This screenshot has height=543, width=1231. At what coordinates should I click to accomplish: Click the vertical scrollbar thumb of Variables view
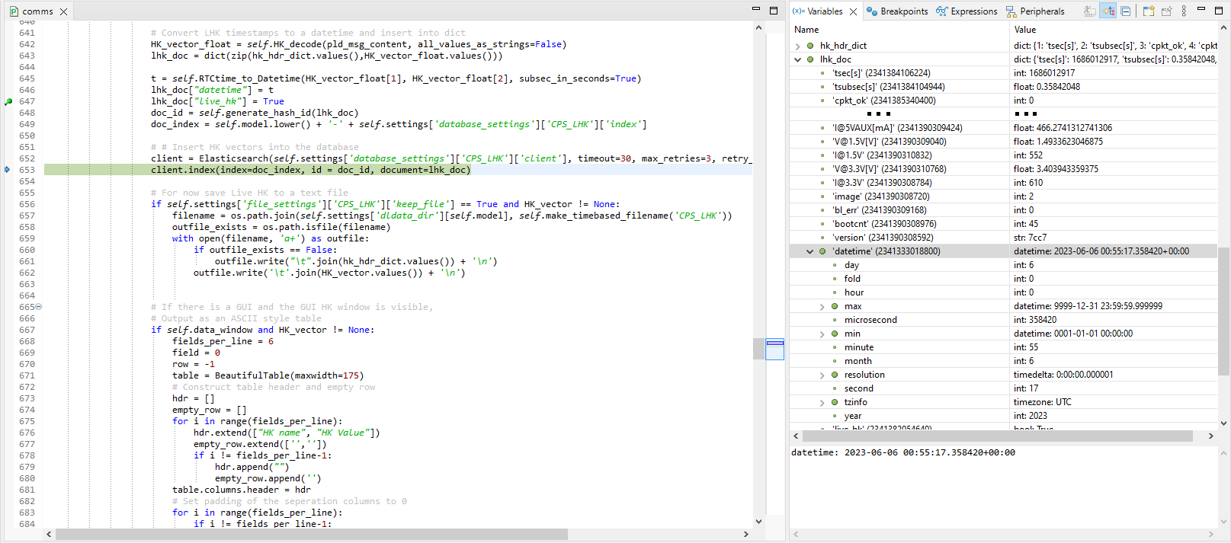(1223, 311)
